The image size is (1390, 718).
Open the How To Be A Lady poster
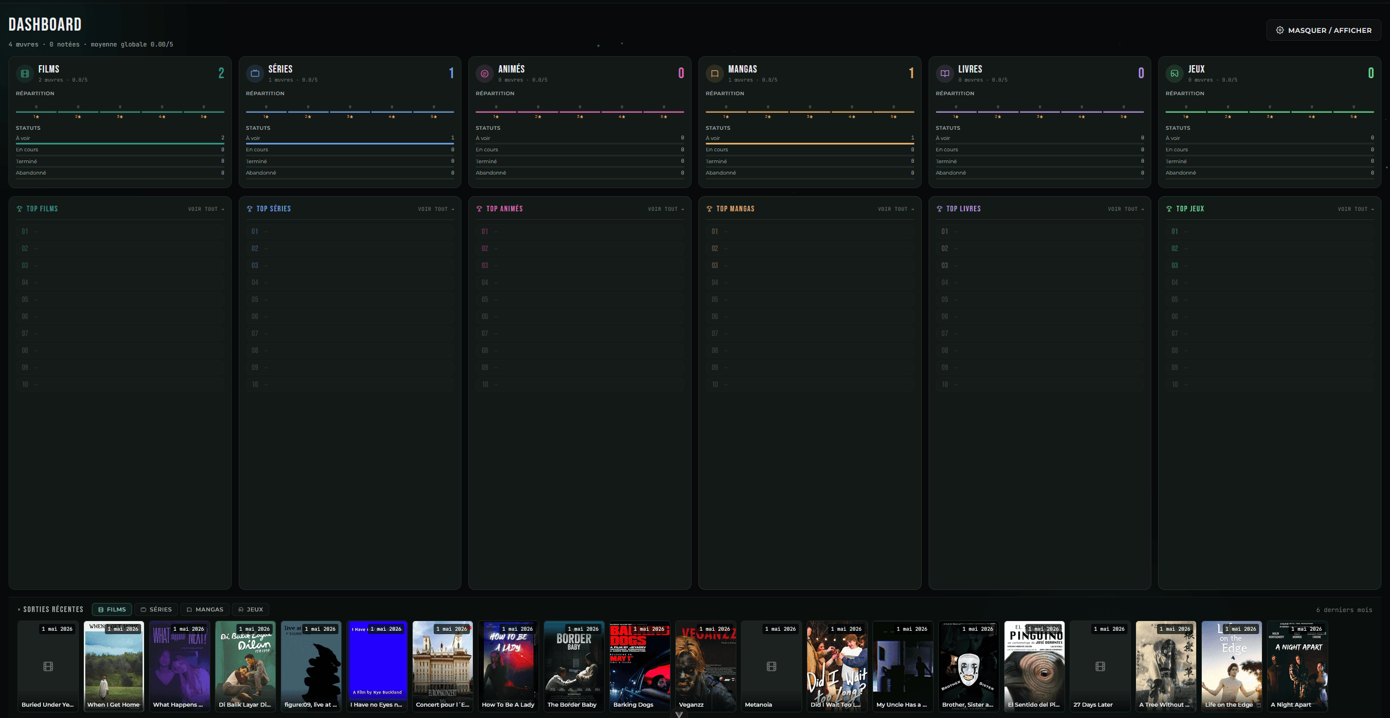(508, 666)
